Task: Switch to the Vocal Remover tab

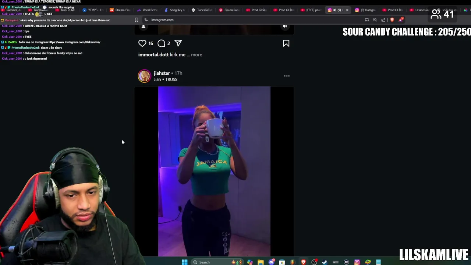Action: 148,10
